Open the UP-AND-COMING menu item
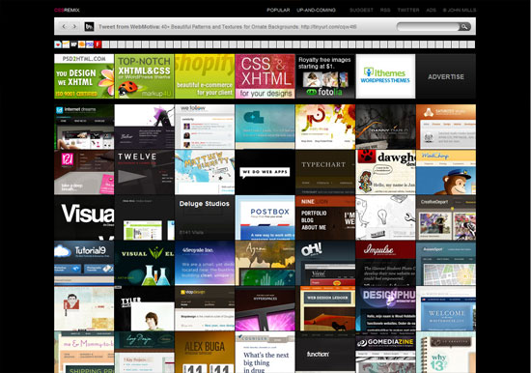Viewport: 531px width, 373px height. coord(316,11)
